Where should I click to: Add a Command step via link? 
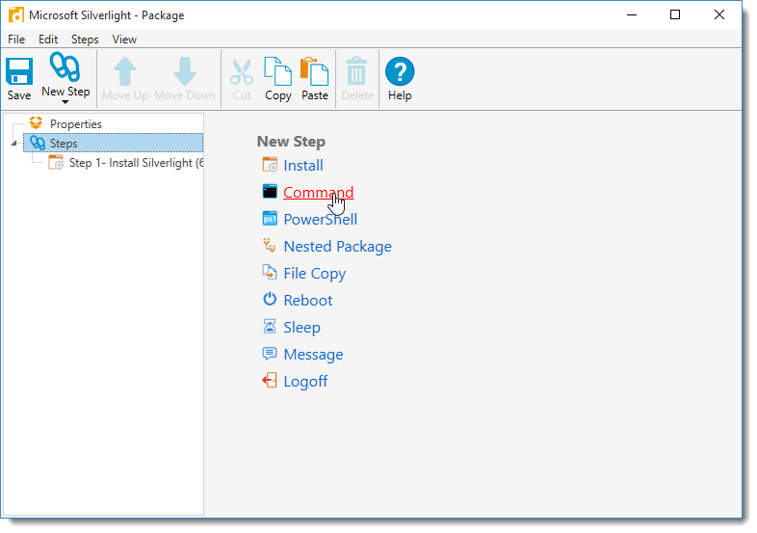[318, 193]
